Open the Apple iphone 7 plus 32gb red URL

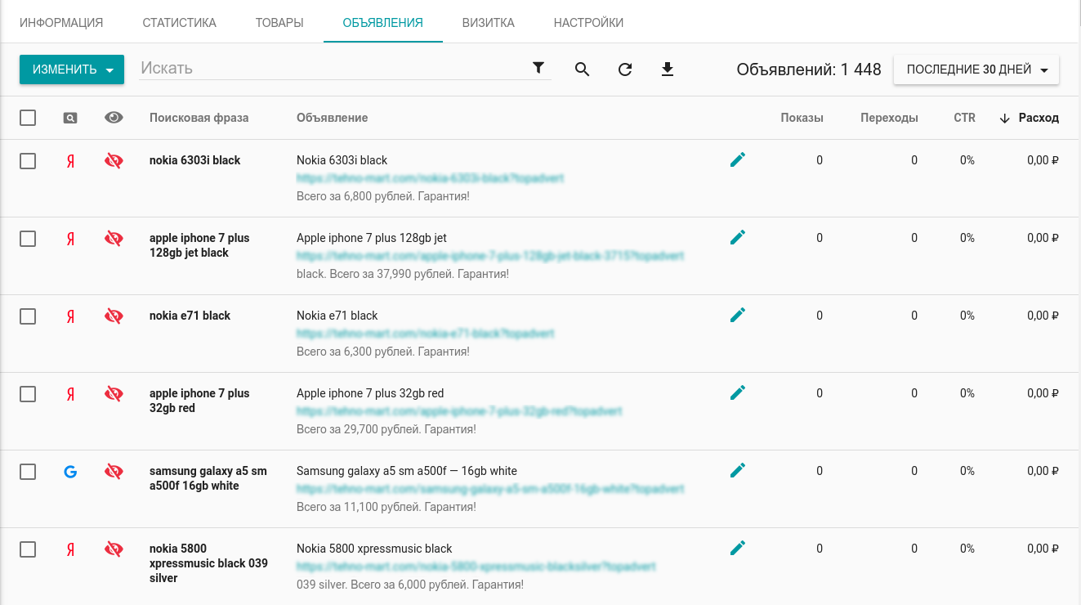point(459,411)
